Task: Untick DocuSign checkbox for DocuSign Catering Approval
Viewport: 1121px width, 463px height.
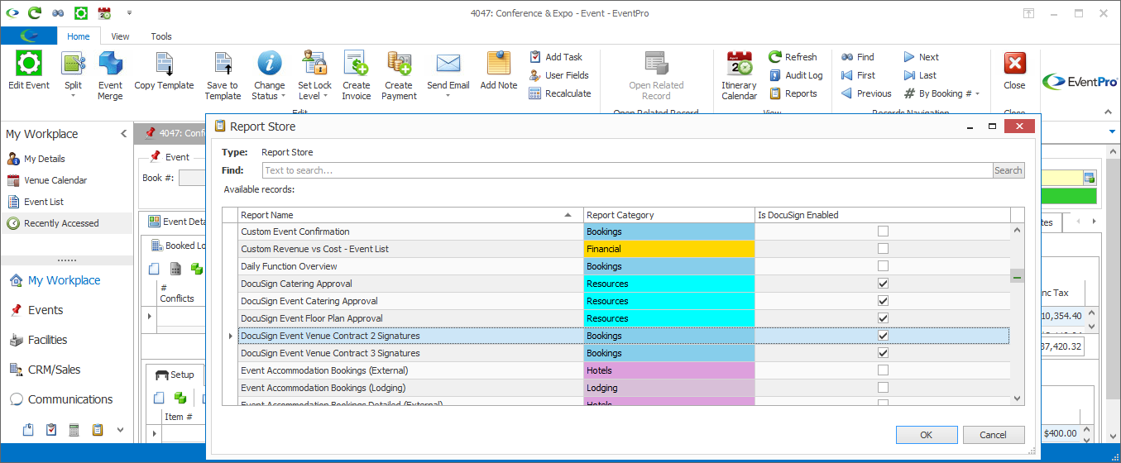Action: [x=883, y=284]
